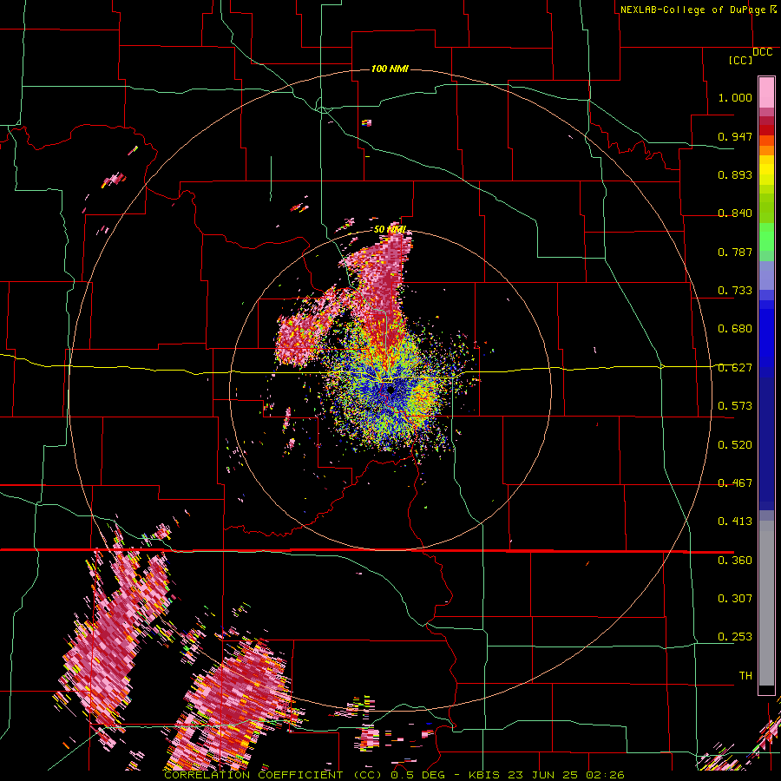
Task: Click the 0.307 legend value
Action: point(735,599)
